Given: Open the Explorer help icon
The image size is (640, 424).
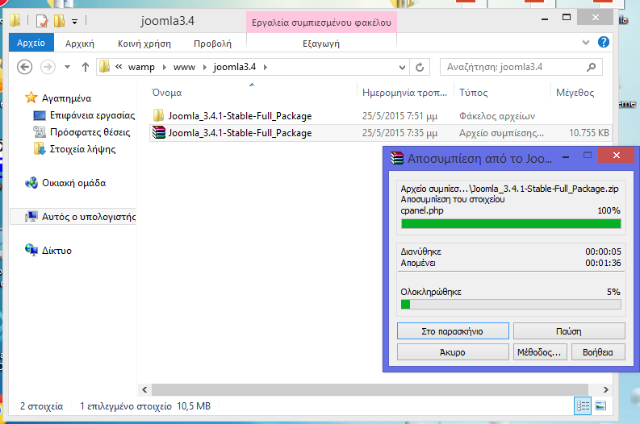Looking at the screenshot, I should (x=603, y=42).
